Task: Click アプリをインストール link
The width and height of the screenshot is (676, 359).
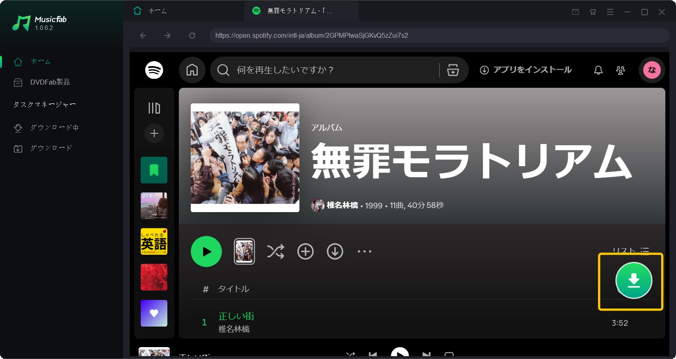Action: click(525, 70)
